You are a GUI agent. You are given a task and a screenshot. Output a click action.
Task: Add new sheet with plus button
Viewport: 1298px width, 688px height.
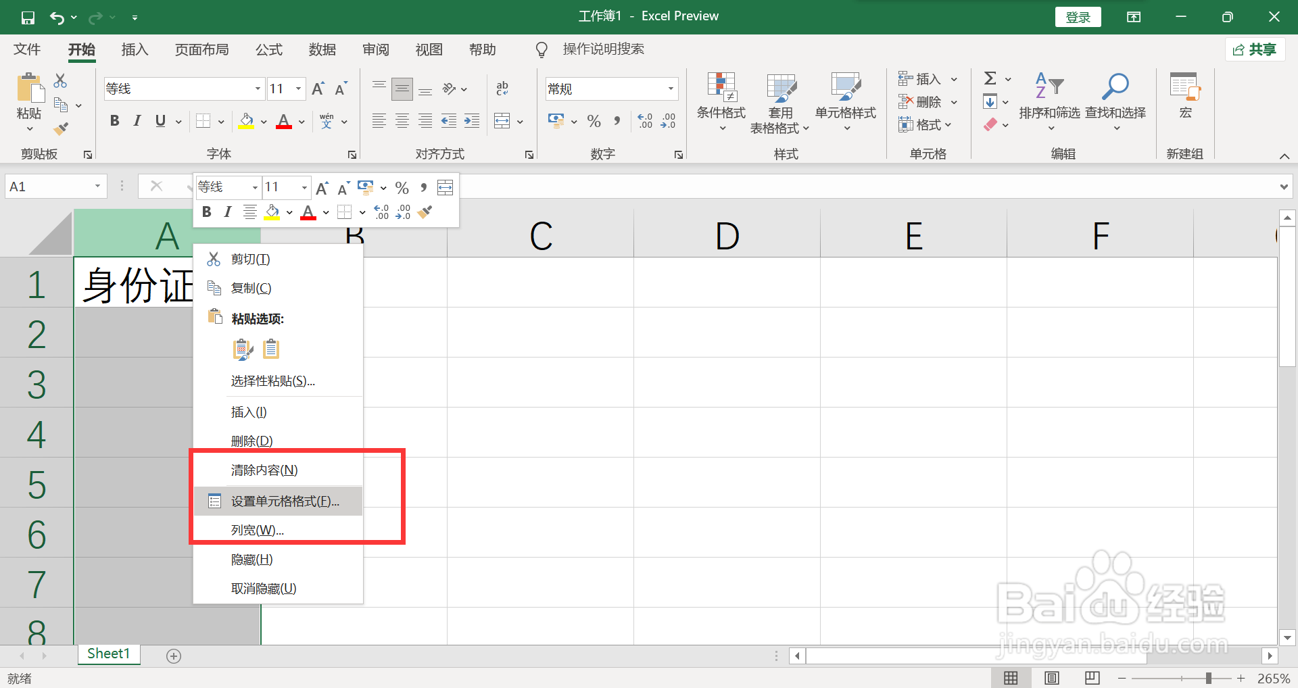pyautogui.click(x=174, y=656)
